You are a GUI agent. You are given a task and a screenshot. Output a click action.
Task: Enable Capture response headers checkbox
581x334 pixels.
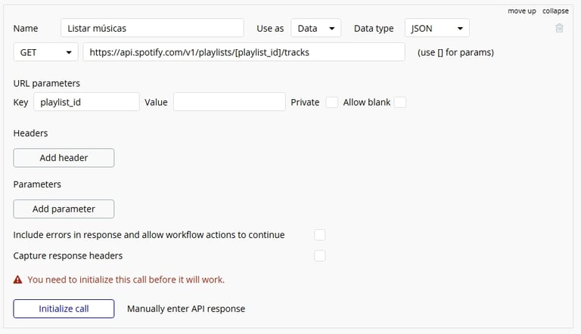320,255
